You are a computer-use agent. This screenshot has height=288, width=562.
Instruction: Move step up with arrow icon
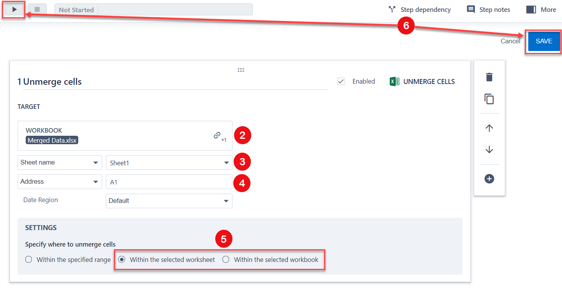pos(489,128)
